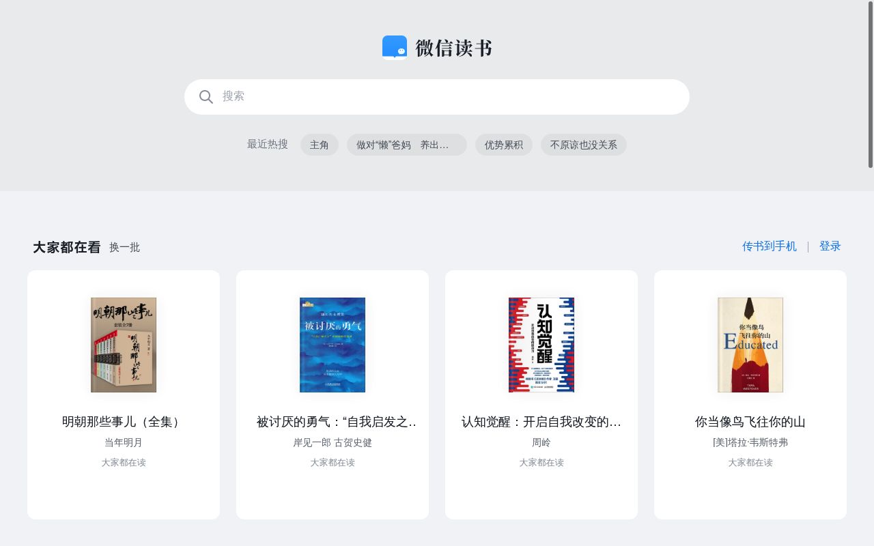874x546 pixels.
Task: Click the WeRead blue logo icon
Action: 395,48
